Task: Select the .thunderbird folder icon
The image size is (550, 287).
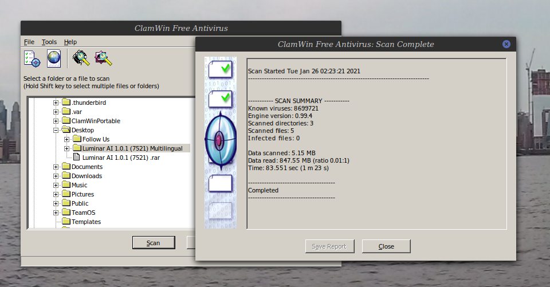Action: coord(66,102)
